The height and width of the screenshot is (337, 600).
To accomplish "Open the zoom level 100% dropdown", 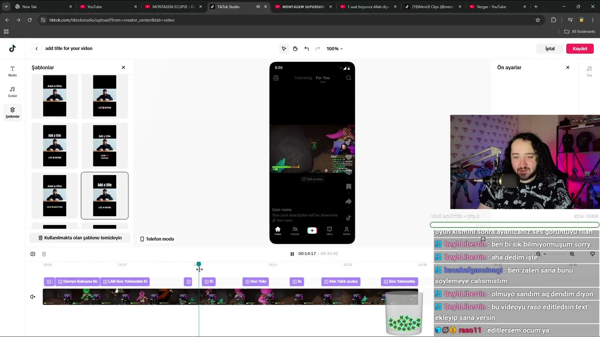I will (335, 49).
